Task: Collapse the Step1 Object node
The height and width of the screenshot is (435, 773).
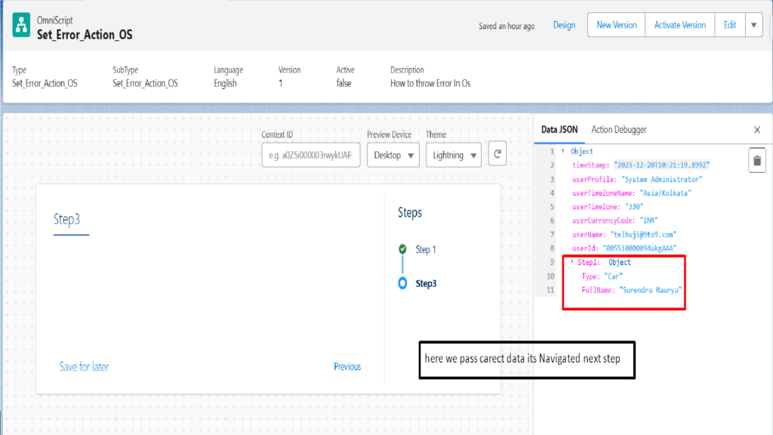Action: tap(572, 262)
